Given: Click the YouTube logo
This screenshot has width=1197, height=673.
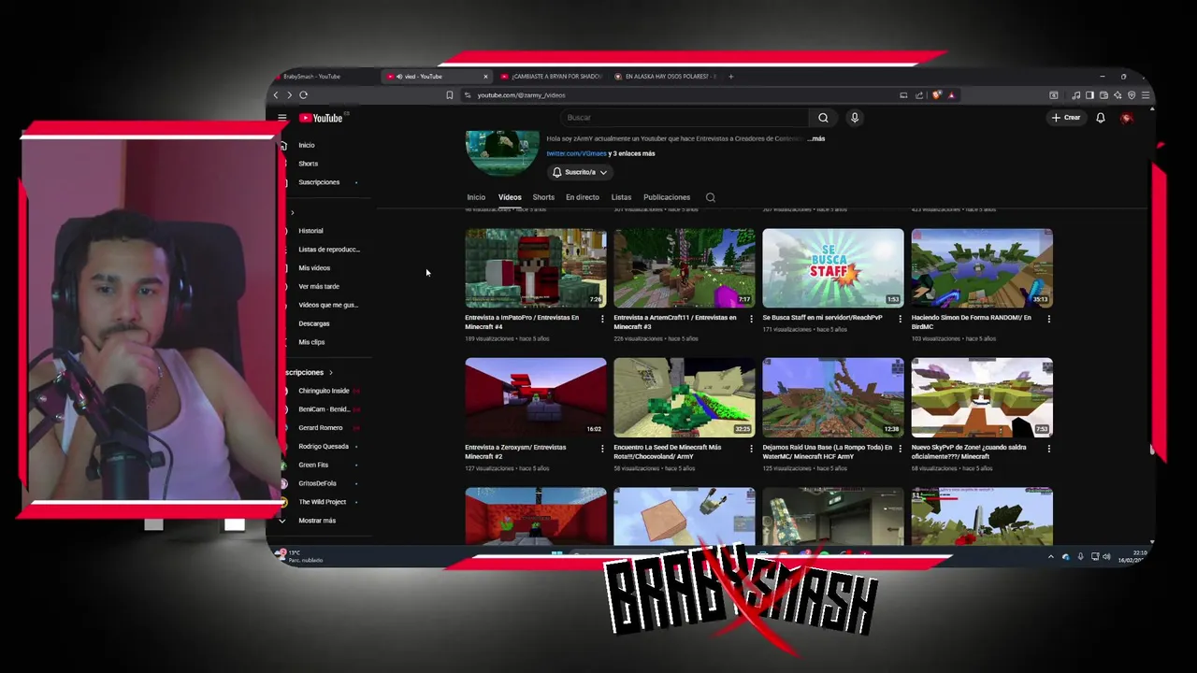Looking at the screenshot, I should tap(322, 118).
